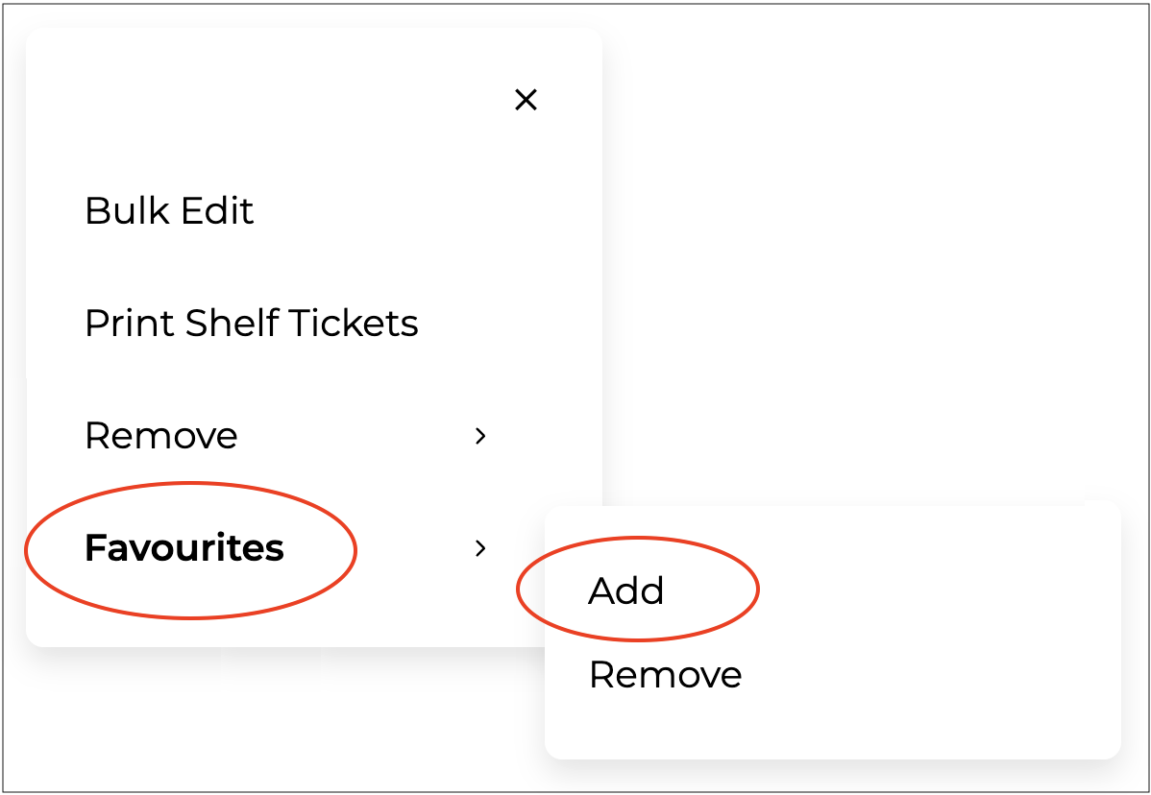
Task: Add selected items to favourites
Action: click(x=626, y=590)
